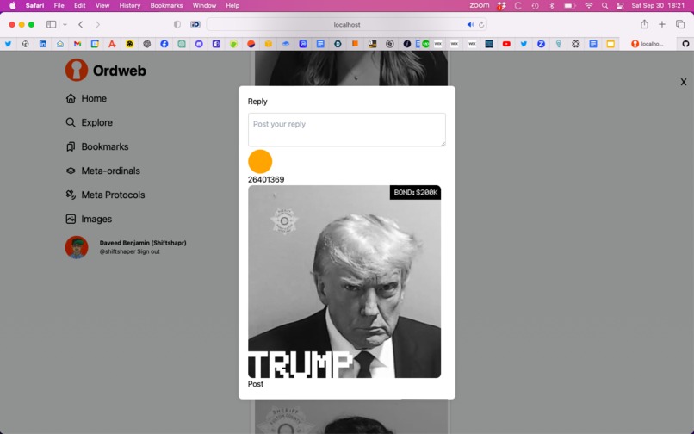Open the View menu
Screen dimensions: 694x434
click(102, 6)
